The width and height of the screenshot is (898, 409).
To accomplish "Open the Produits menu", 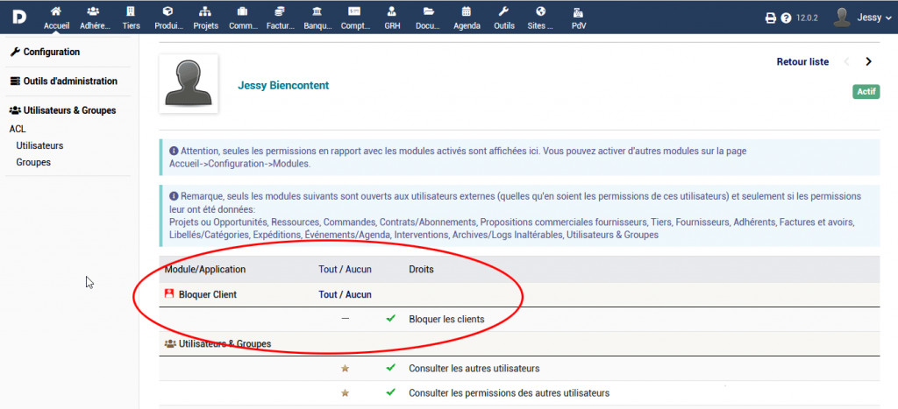I will click(167, 18).
